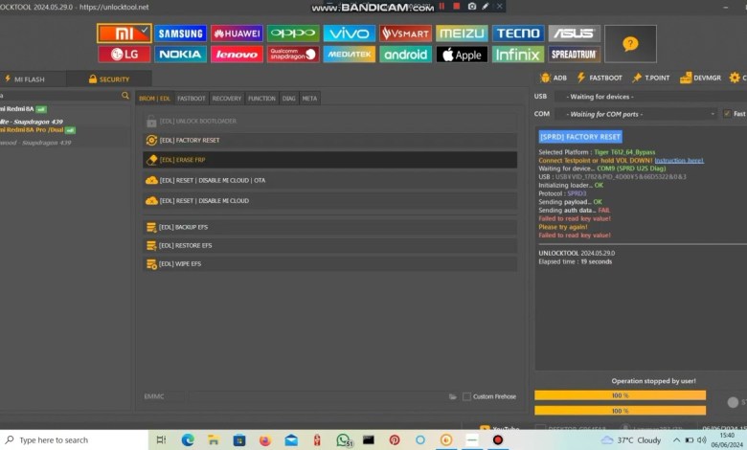Click the Windows taskbar search box
Screen dimensions: 747x450
(72, 439)
